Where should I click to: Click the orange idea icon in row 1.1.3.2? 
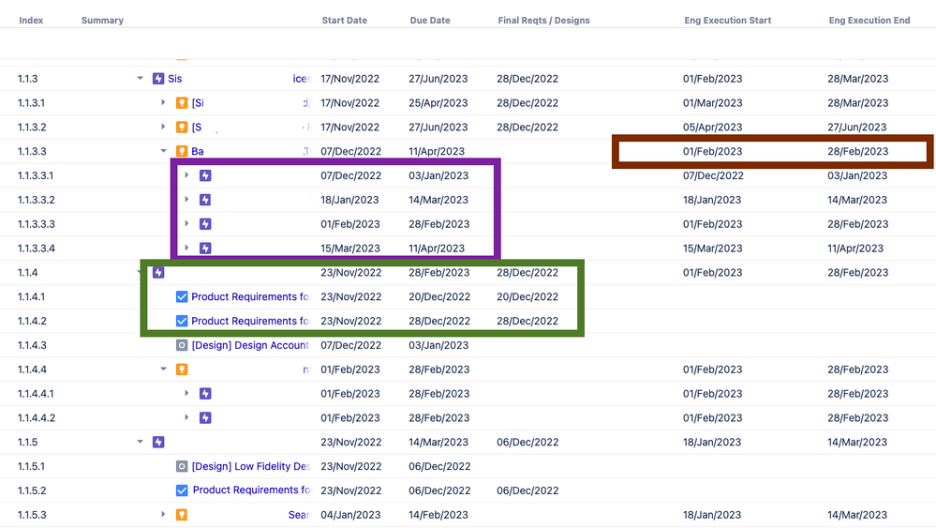click(x=182, y=128)
